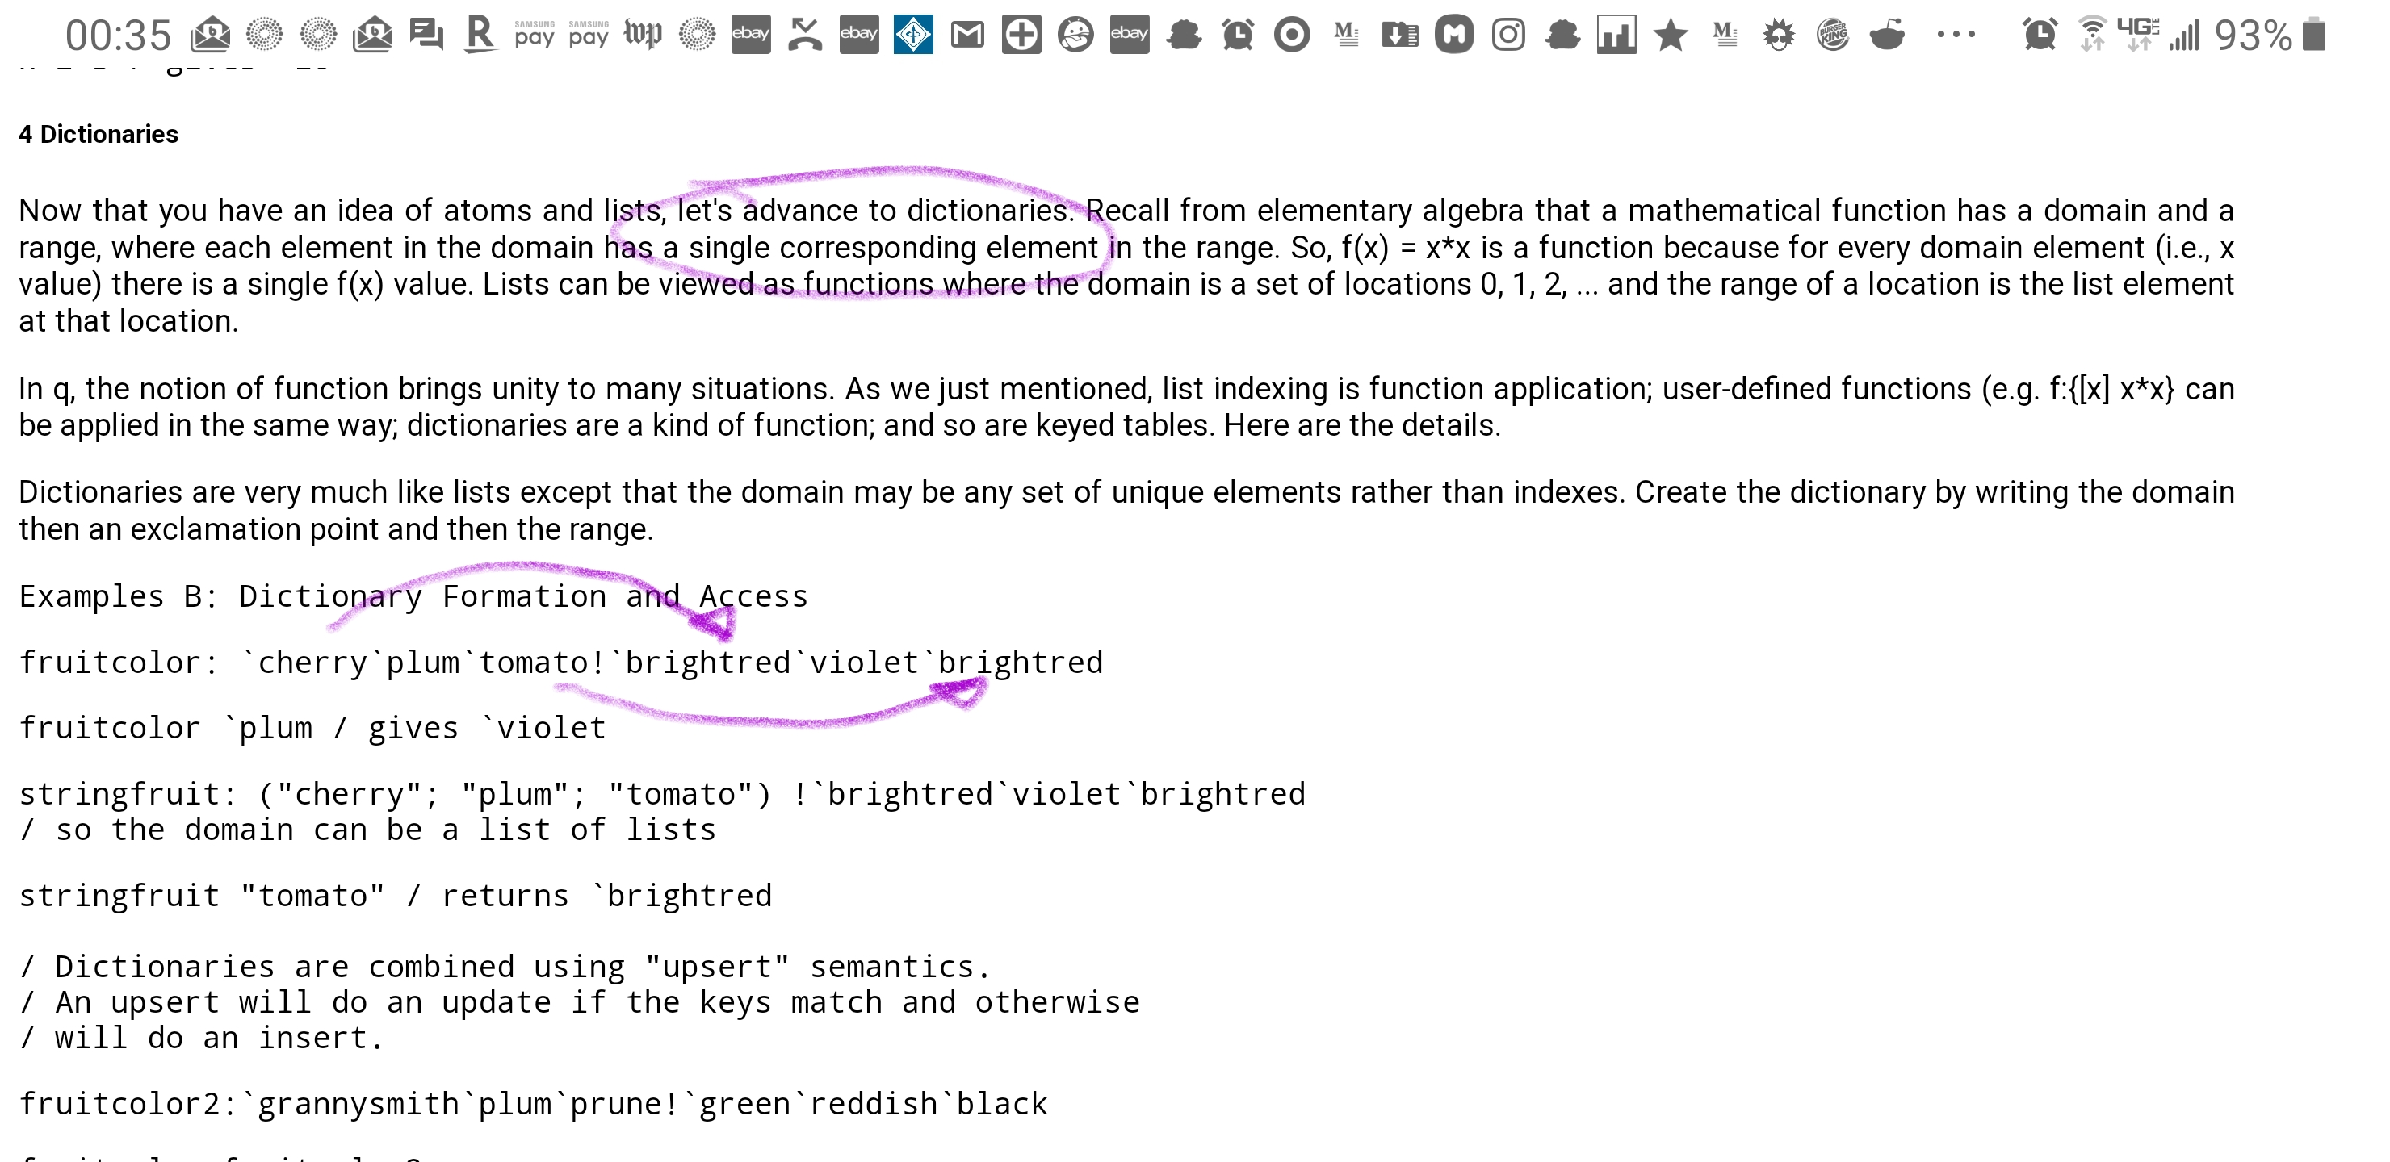Open the Burger King notification icon
Screen dimensions: 2390x1162
(1832, 36)
